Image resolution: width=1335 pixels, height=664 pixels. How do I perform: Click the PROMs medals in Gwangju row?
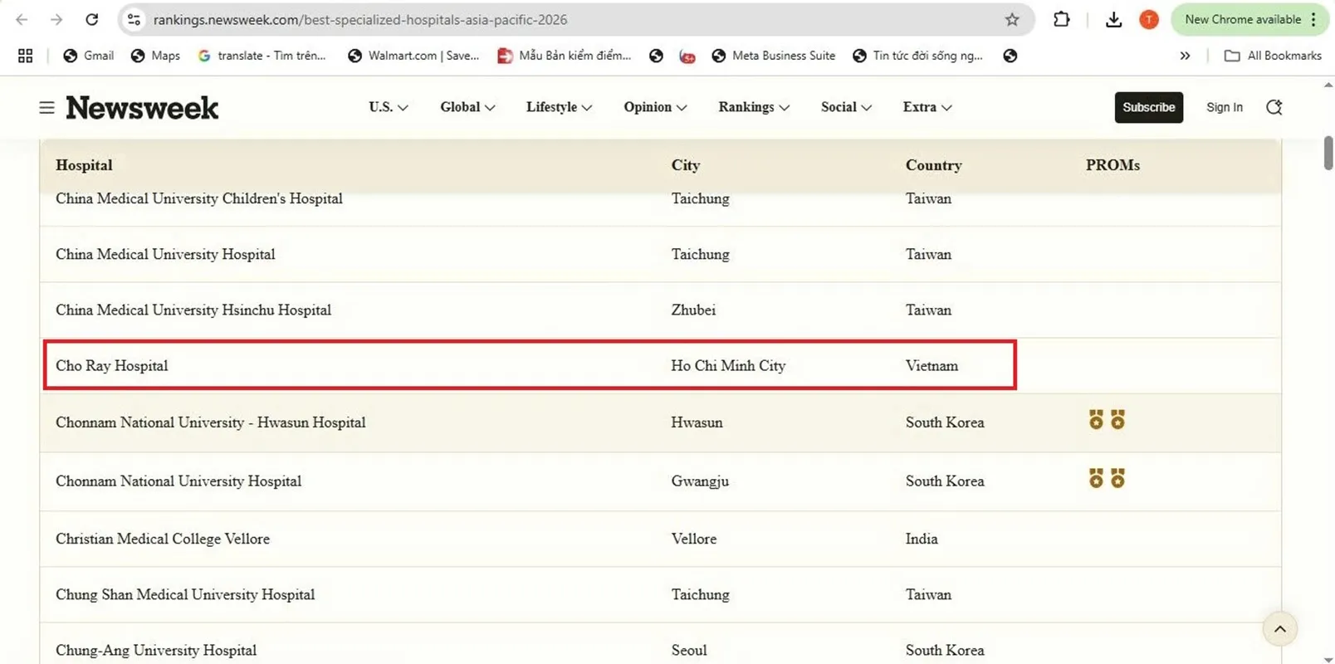coord(1107,479)
